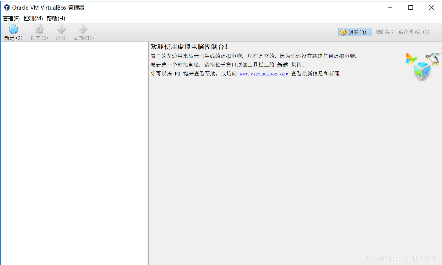
Task: Open the 管理(F) menu
Action: pos(11,18)
